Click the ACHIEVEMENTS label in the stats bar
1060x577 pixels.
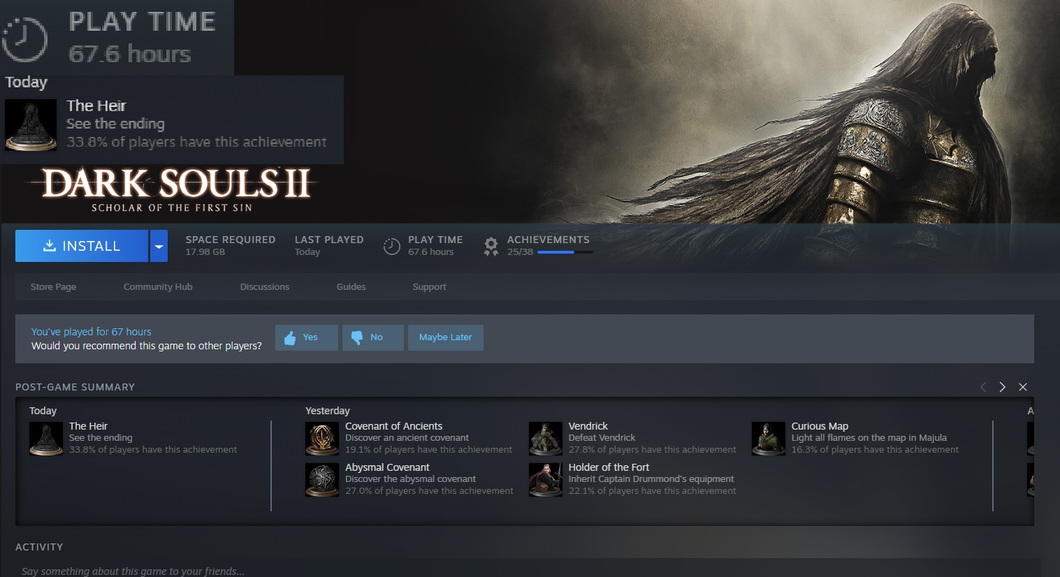click(549, 240)
